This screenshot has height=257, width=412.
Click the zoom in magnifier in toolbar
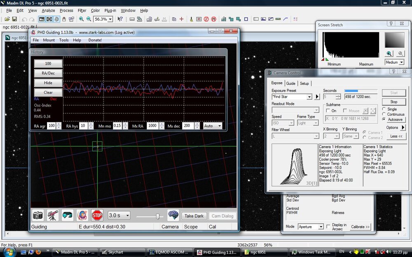click(81, 19)
